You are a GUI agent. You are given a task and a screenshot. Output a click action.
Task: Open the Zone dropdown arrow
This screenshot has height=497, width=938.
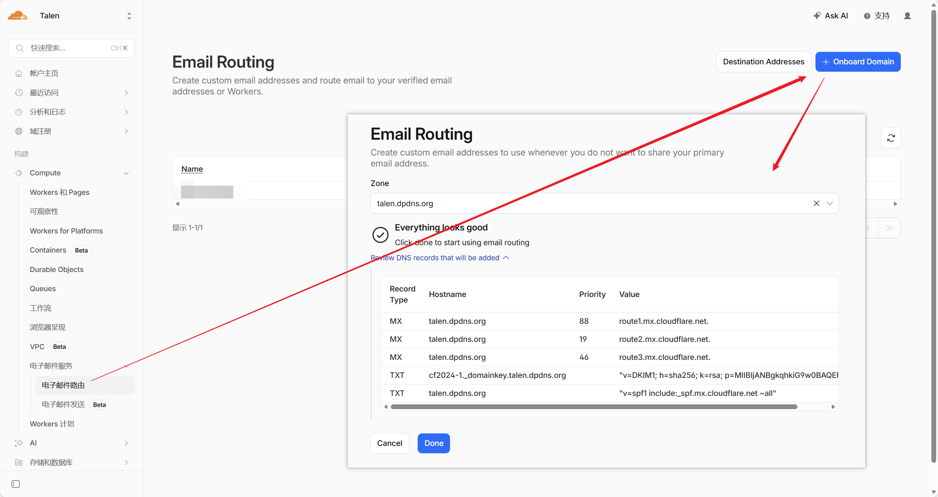[829, 203]
